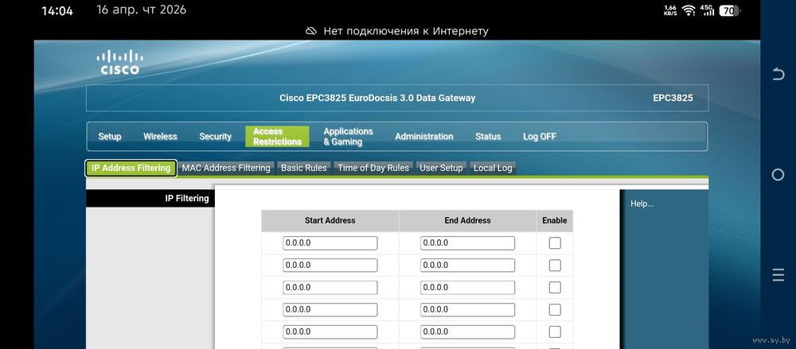
Task: Tap the Android home circle icon
Action: (x=778, y=174)
